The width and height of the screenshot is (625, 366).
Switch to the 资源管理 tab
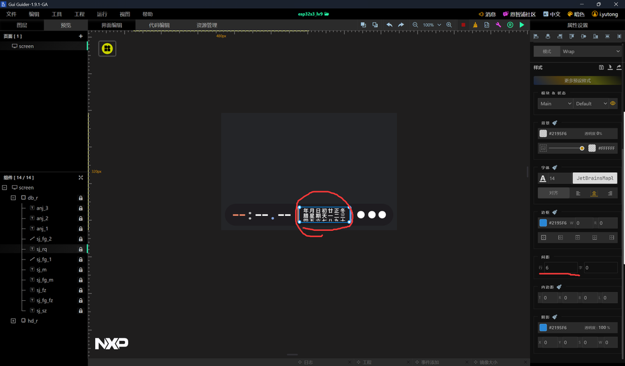[206, 25]
